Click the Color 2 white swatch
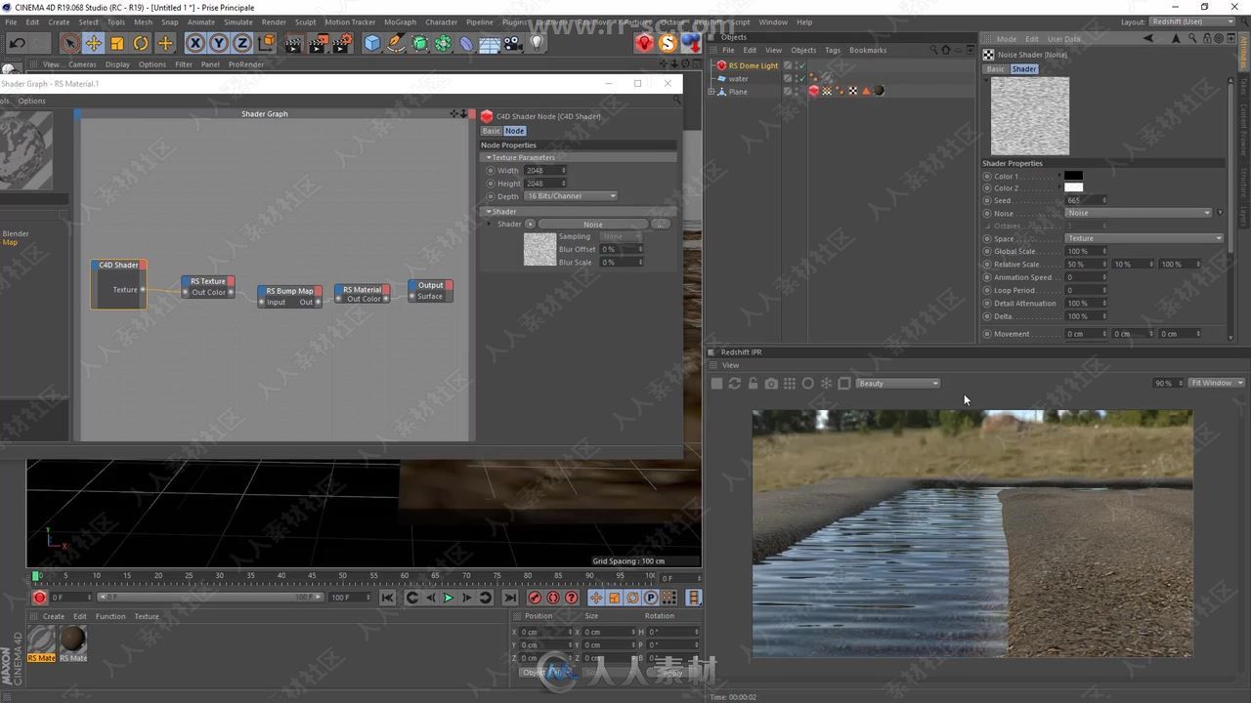The height and width of the screenshot is (703, 1251). coord(1073,187)
